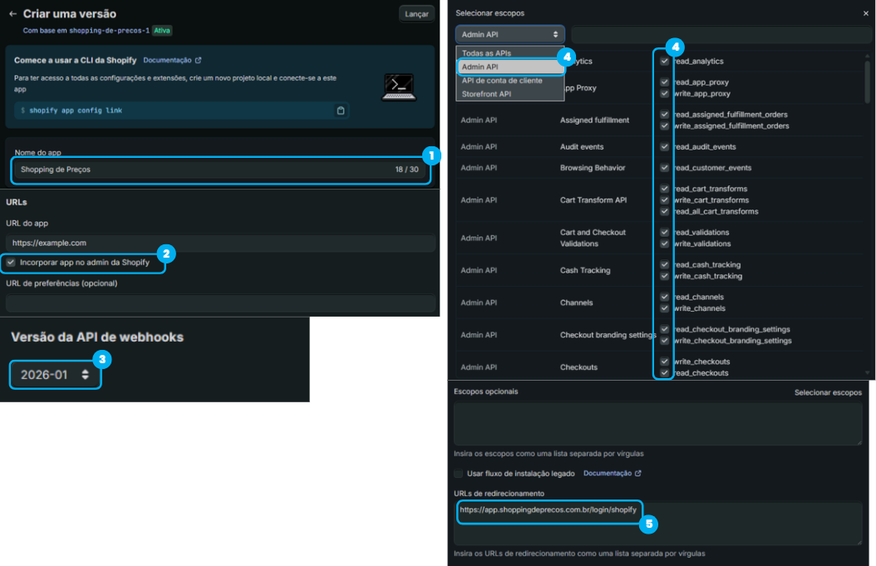Screen dimensions: 876x566
Task: Click the scopes list scrollbar
Action: pyautogui.click(x=867, y=82)
